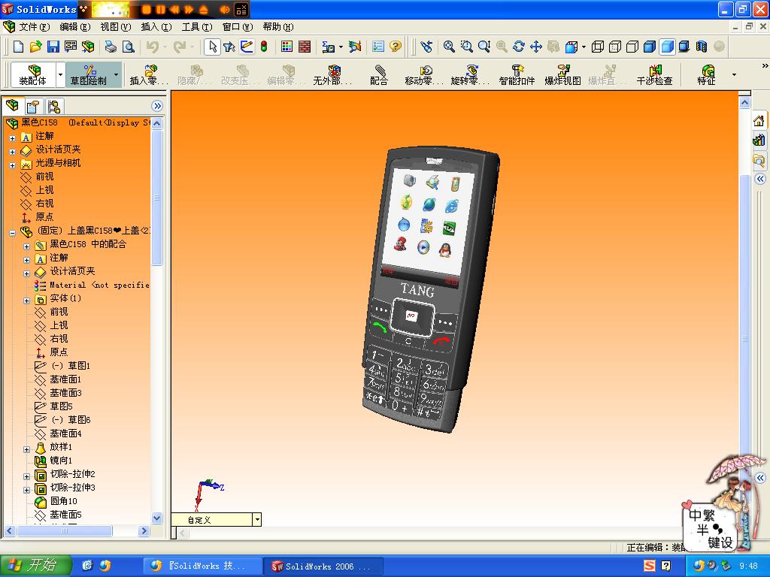Click the 开始 Start button
Viewport: 770px width, 577px height.
tap(35, 565)
